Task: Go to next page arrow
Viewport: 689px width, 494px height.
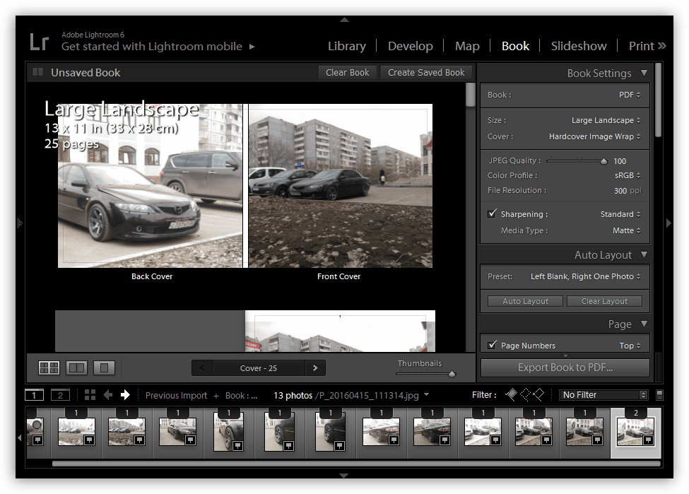Action: pos(315,367)
